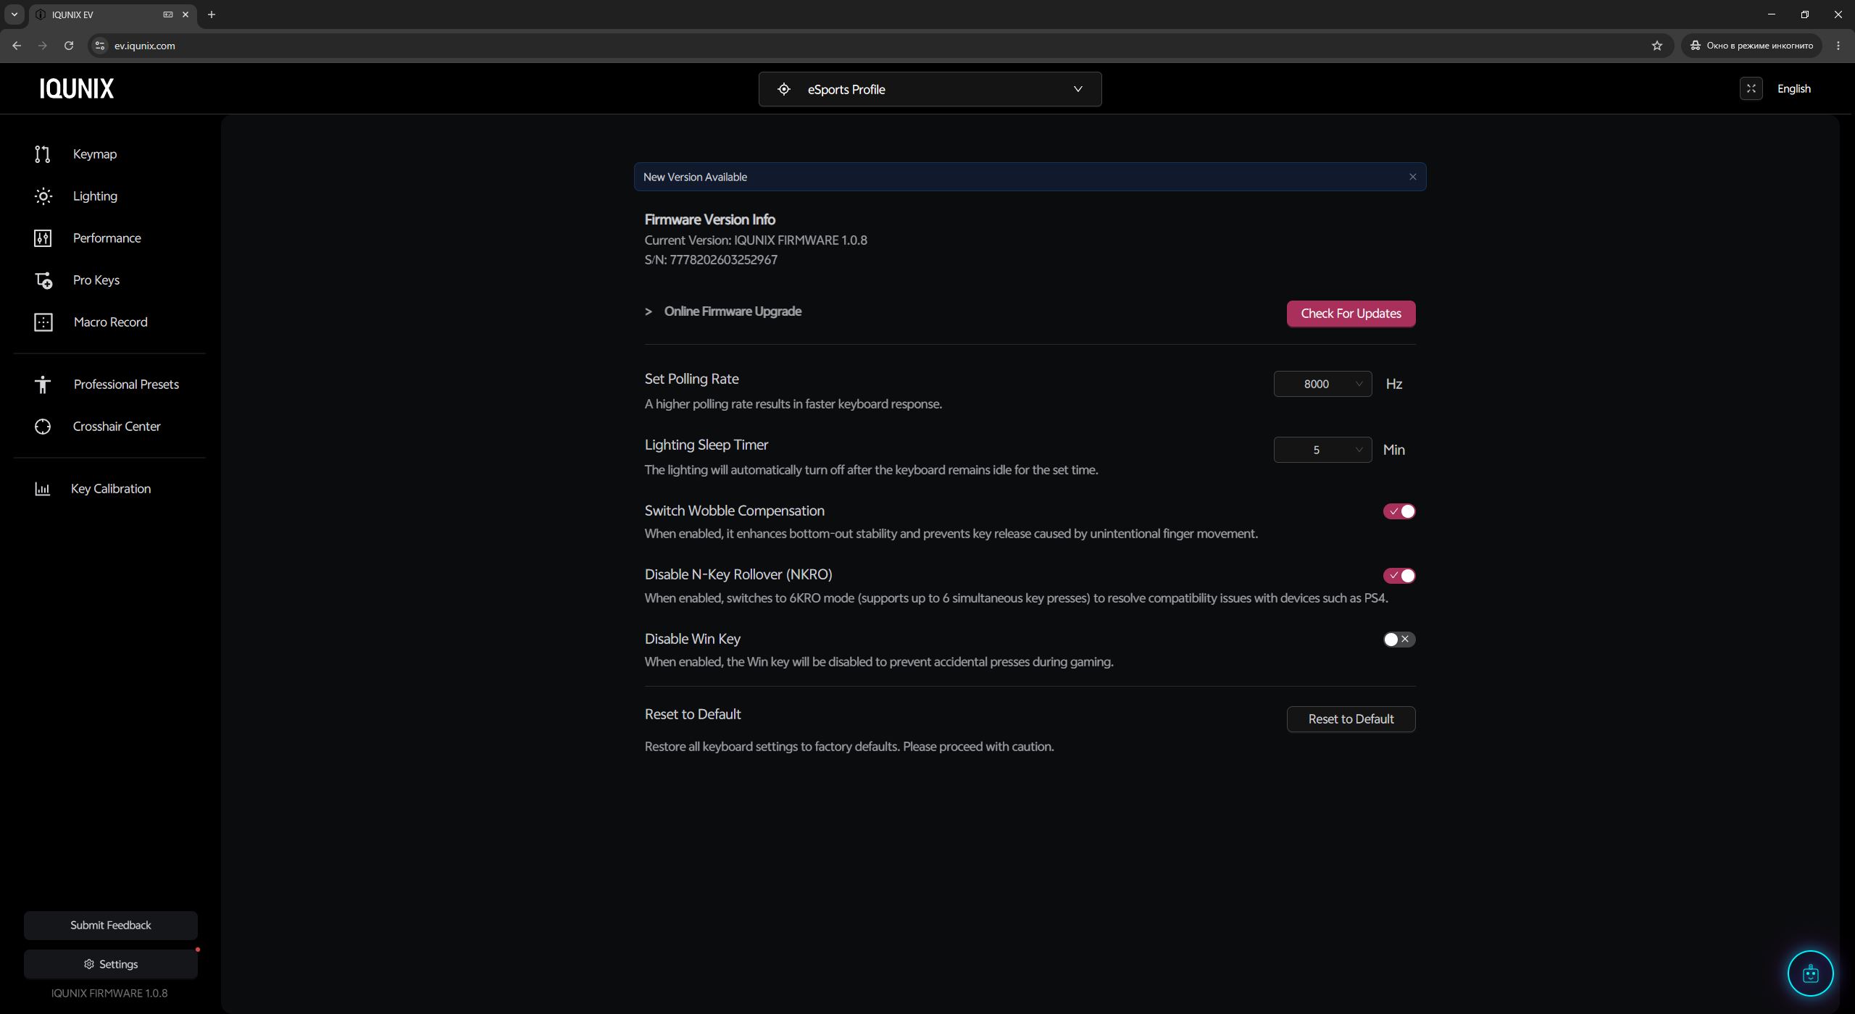Enable the Disable Win Key switch
1855x1014 pixels.
point(1399,640)
